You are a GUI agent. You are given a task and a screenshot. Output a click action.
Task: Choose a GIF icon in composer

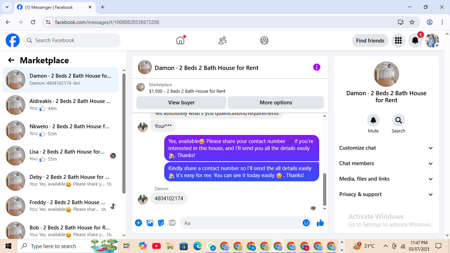coord(172,223)
